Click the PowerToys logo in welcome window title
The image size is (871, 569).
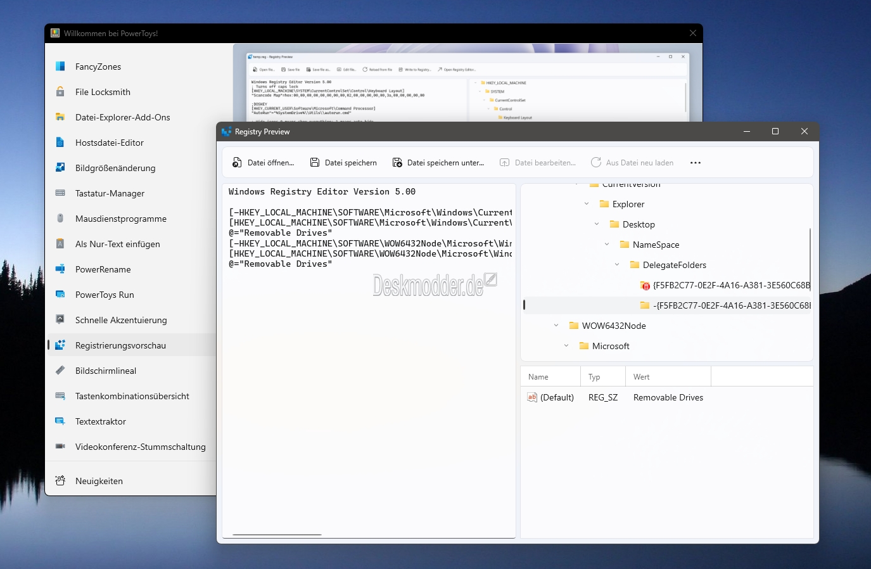(x=55, y=33)
